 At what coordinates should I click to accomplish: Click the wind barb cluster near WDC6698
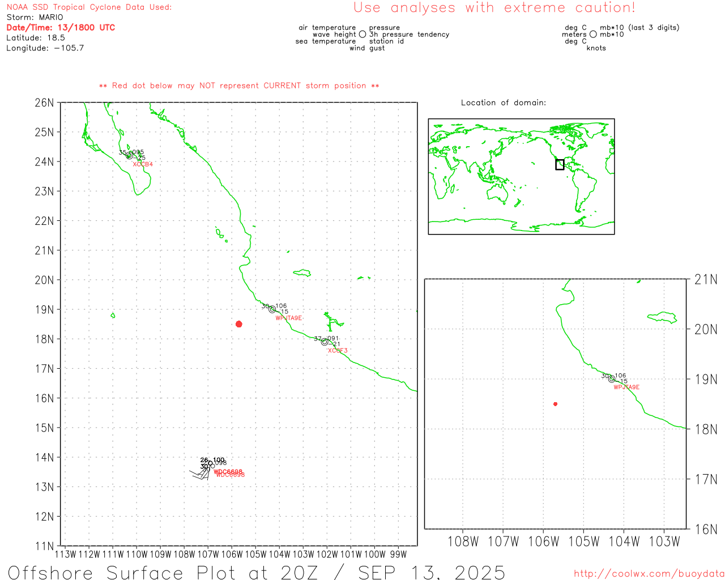point(199,473)
